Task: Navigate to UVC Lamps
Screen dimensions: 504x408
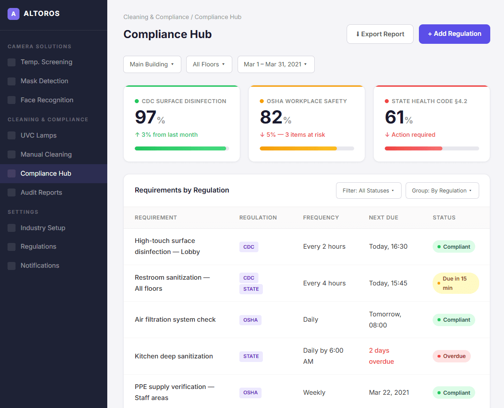Action: click(53, 135)
